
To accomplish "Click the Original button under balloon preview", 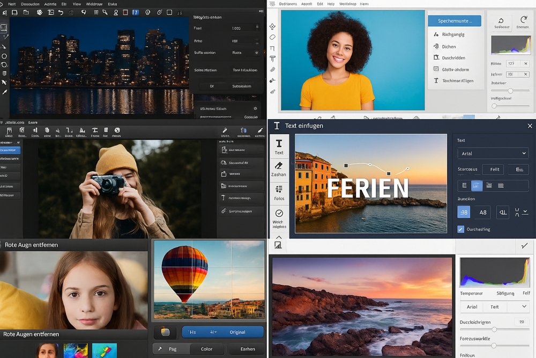I will (x=237, y=332).
